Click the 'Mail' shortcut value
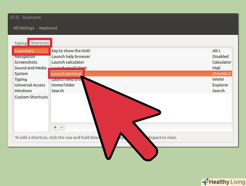 point(216,68)
